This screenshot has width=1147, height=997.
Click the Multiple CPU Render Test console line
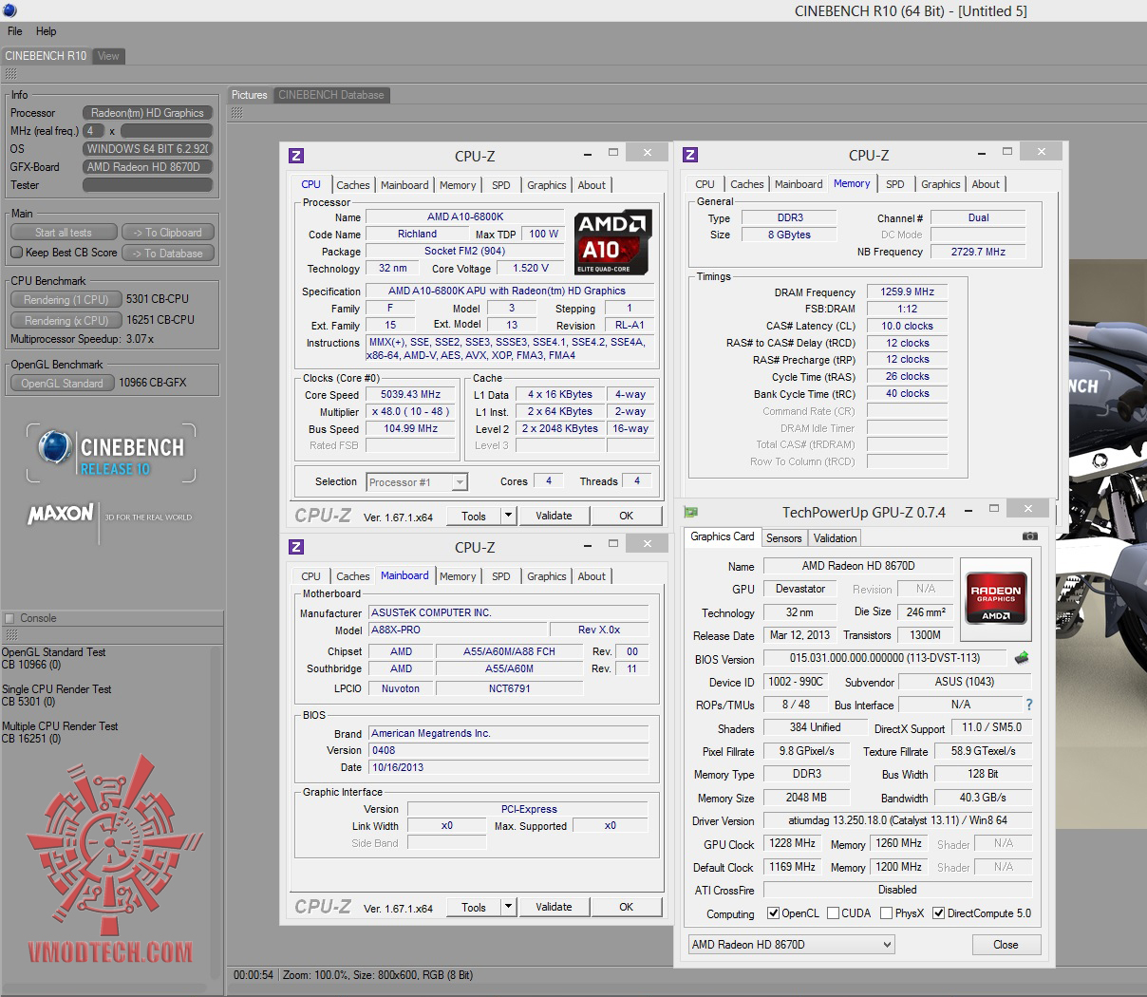(x=60, y=726)
